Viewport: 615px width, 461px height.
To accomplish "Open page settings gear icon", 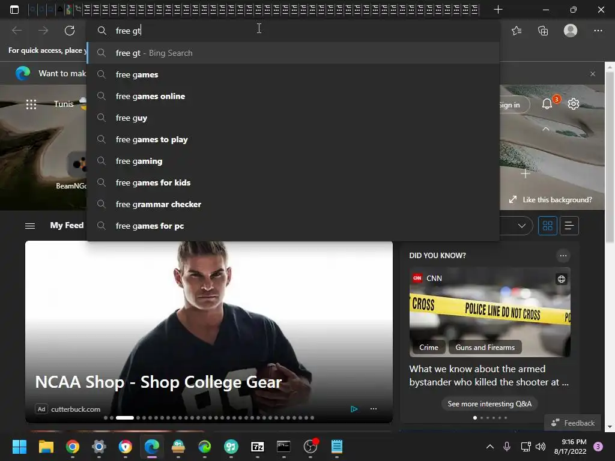I will point(574,104).
